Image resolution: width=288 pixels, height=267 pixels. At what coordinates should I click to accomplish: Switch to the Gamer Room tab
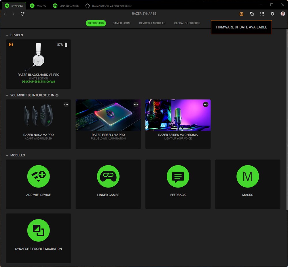tap(121, 23)
